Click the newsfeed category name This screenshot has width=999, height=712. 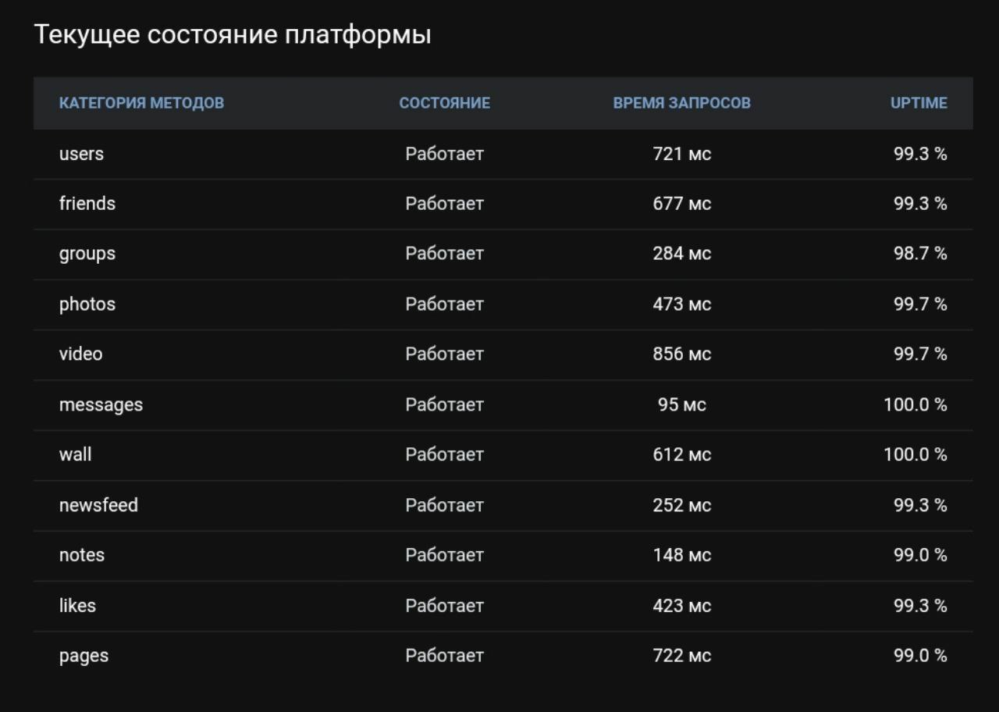pyautogui.click(x=98, y=505)
